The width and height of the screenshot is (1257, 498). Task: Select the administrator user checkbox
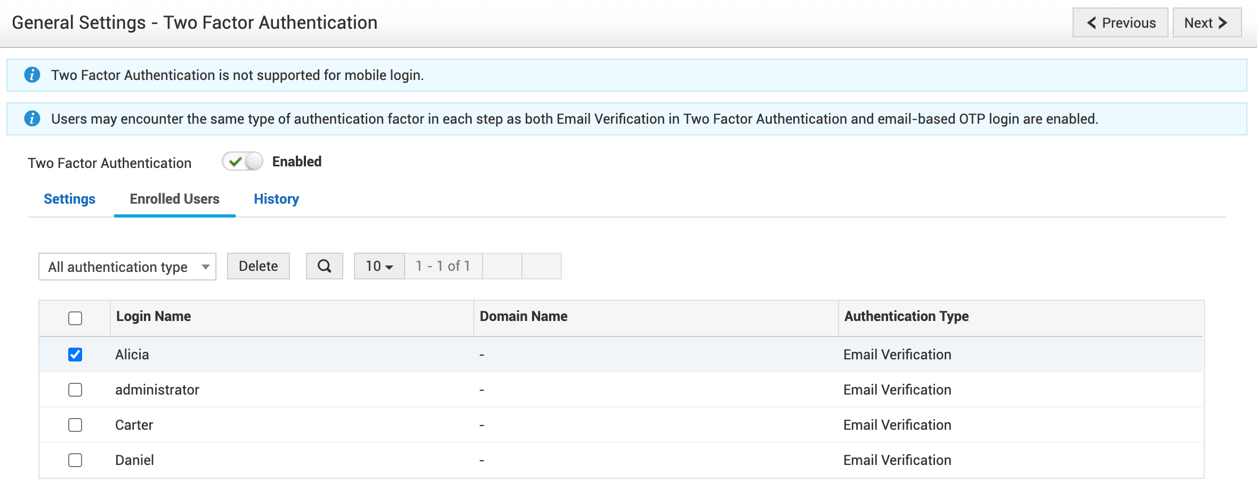[x=75, y=390]
